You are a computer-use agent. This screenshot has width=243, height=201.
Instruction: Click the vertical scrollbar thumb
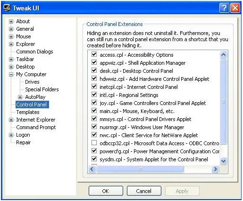pos(224,102)
